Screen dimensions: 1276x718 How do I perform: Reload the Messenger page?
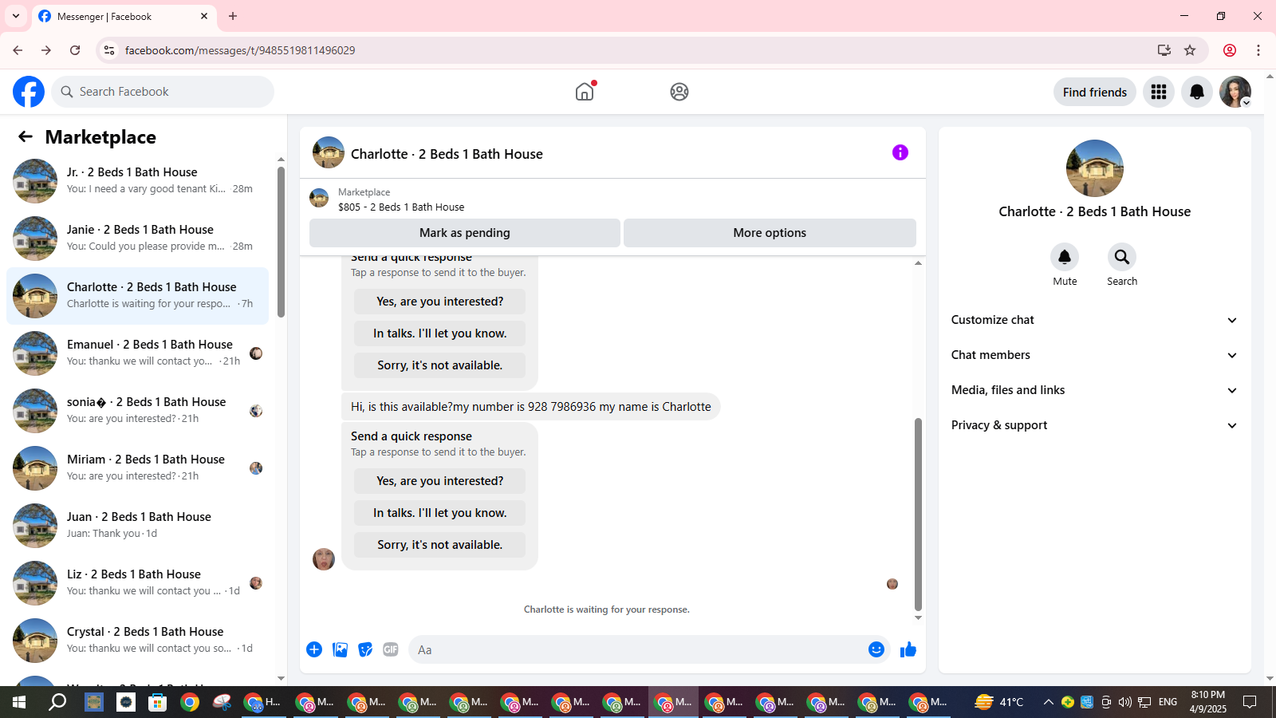pyautogui.click(x=75, y=50)
